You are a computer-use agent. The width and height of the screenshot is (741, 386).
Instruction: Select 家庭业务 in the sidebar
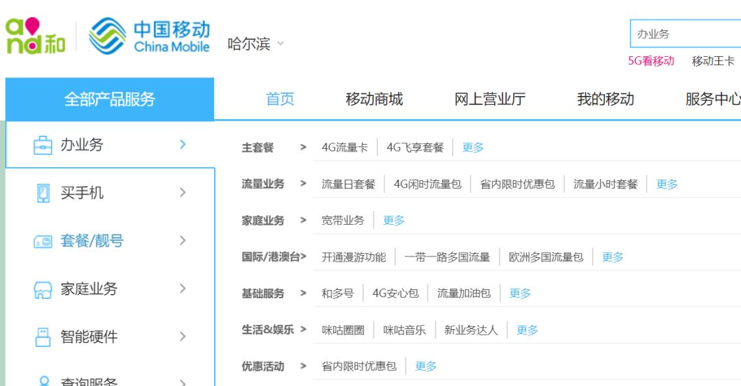(89, 289)
